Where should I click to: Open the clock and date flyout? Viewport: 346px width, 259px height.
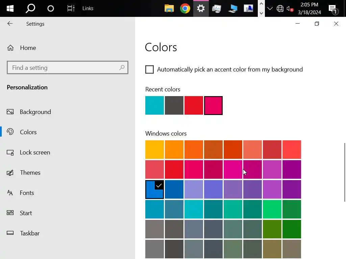click(309, 8)
